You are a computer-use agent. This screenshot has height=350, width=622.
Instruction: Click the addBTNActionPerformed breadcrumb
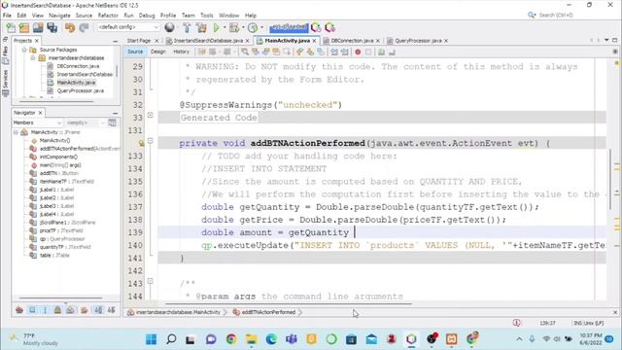[268, 312]
